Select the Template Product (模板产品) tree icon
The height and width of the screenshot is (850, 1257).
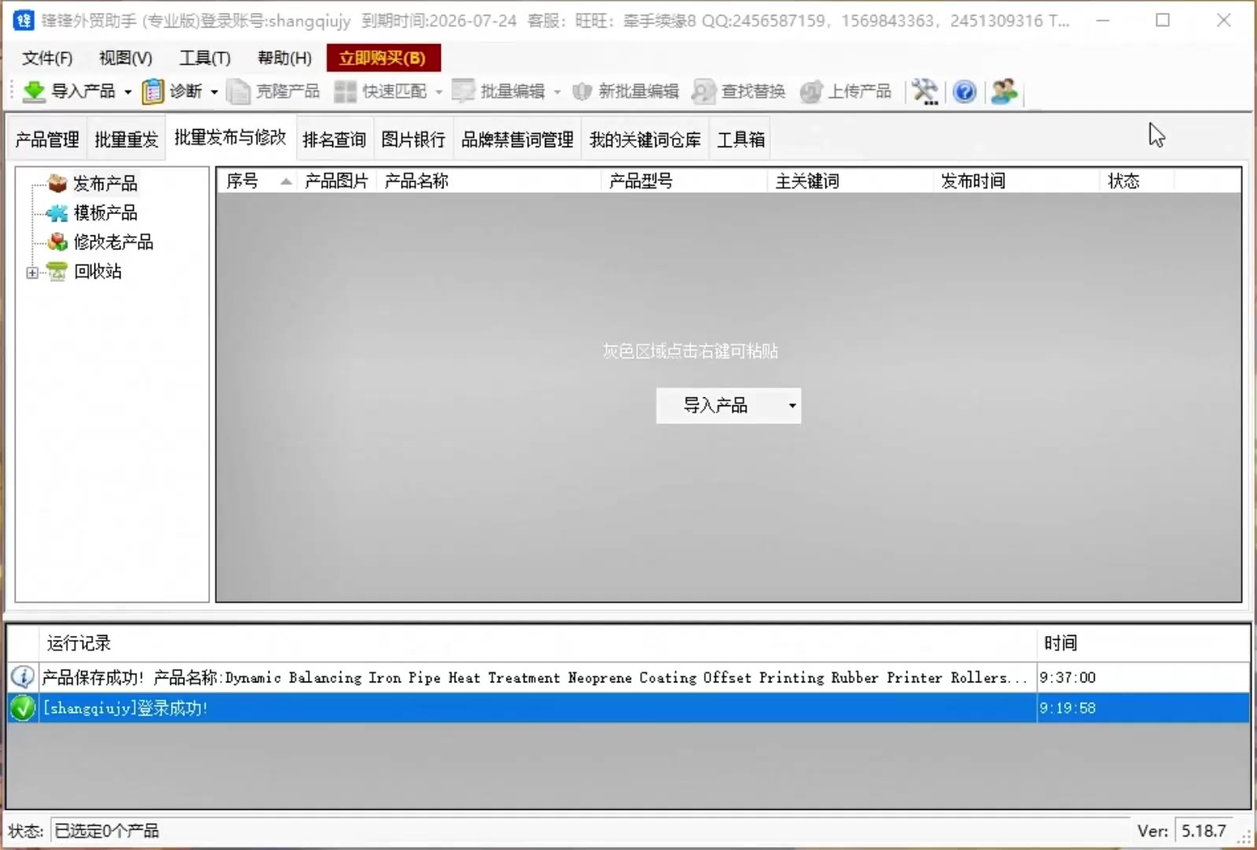click(57, 213)
